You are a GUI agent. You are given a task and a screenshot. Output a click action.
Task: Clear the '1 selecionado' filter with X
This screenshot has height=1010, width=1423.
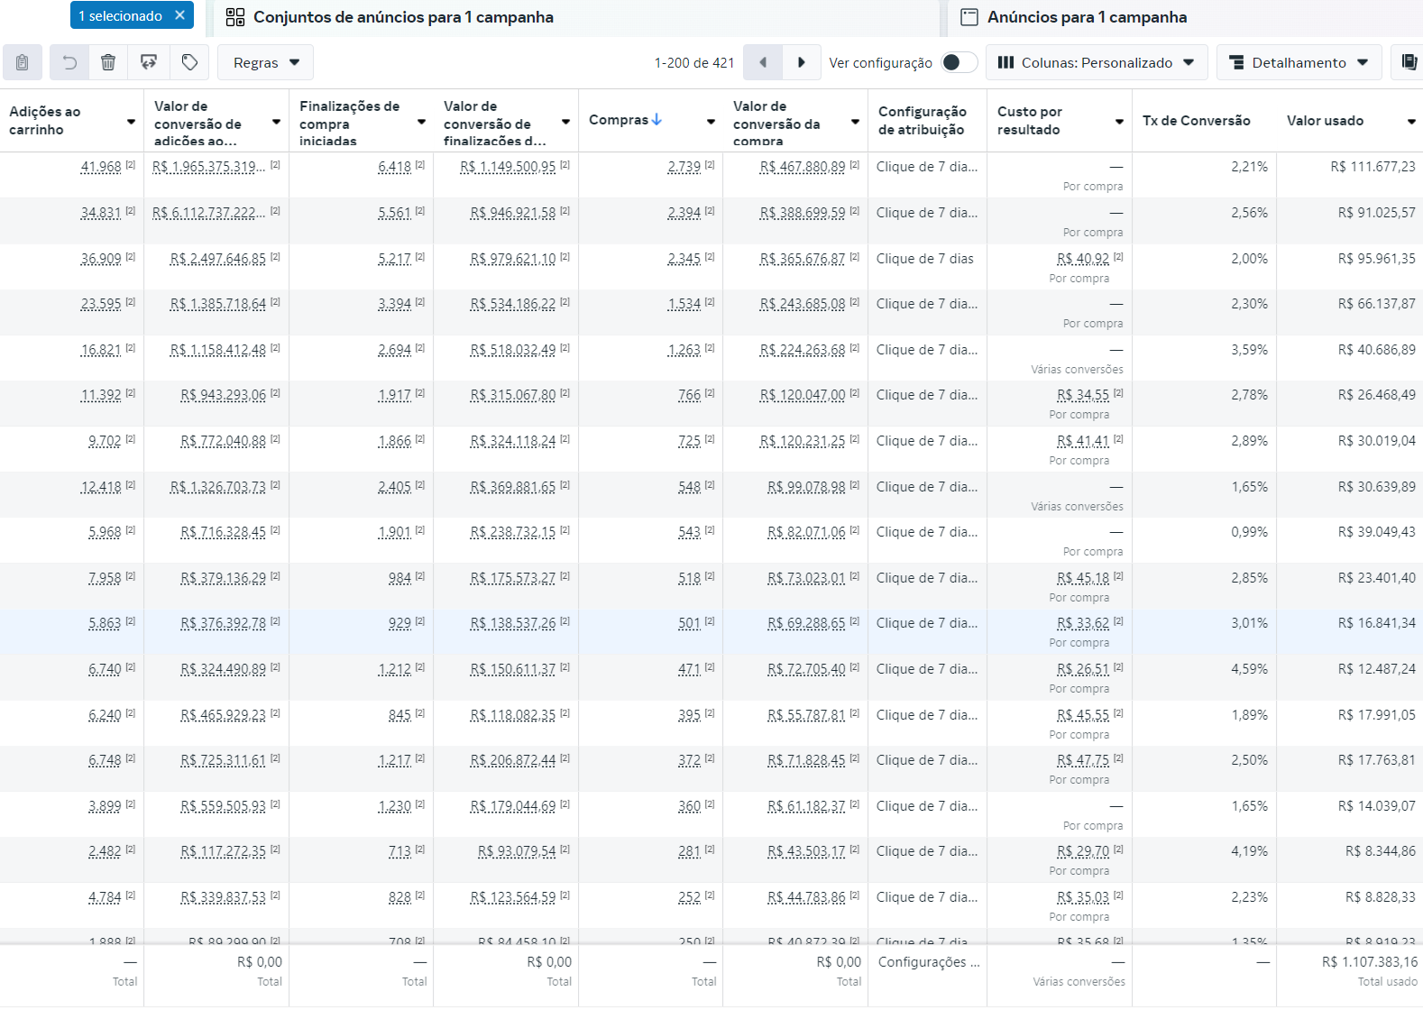click(180, 15)
